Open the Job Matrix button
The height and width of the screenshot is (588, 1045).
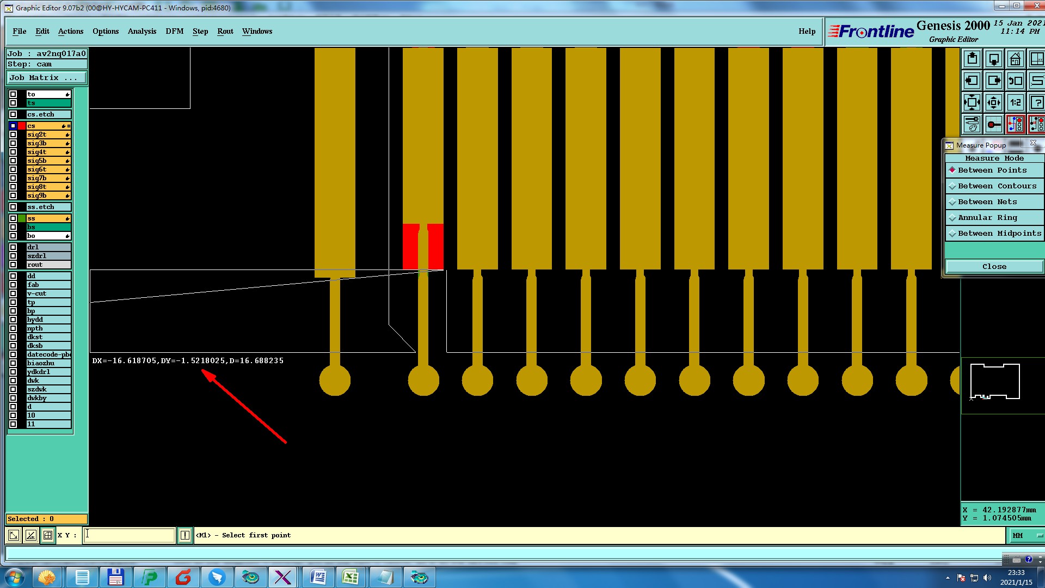coord(46,78)
